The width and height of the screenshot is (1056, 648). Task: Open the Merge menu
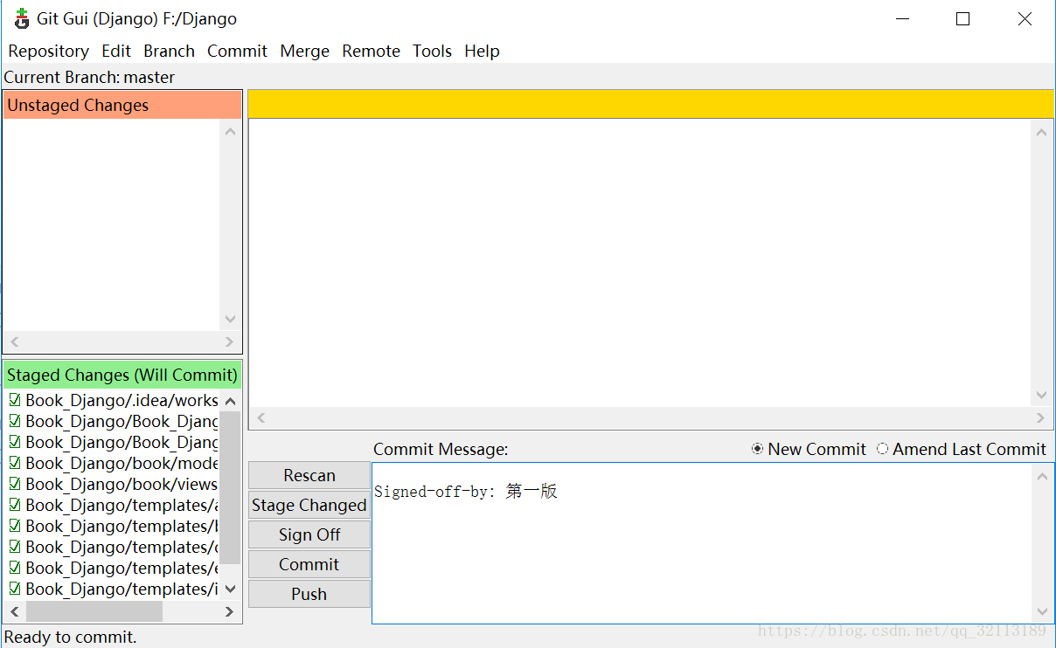click(305, 51)
